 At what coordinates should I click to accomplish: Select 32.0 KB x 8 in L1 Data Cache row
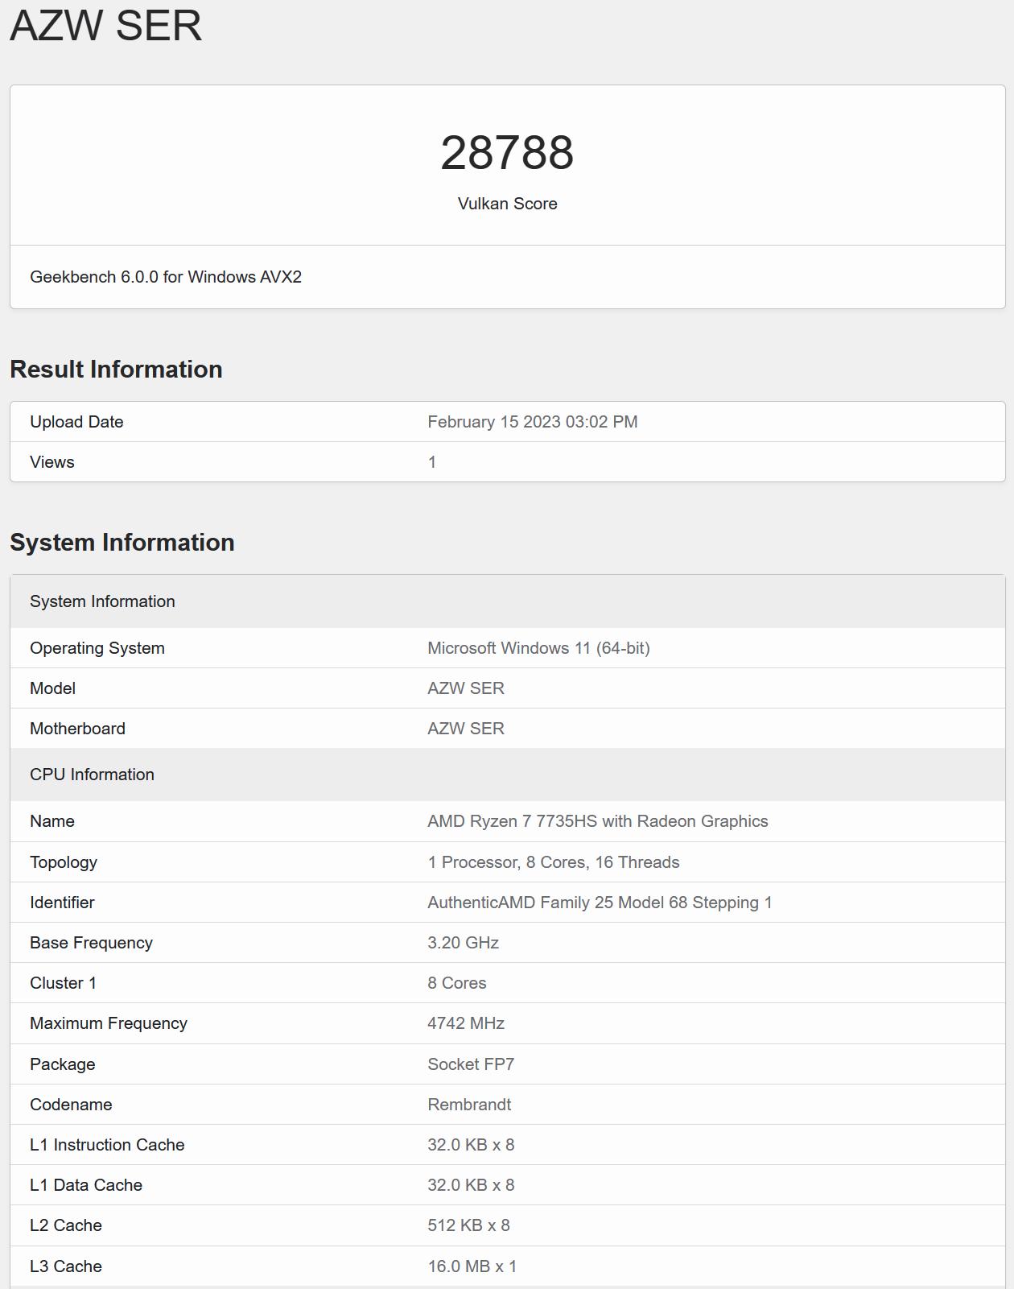[x=471, y=1185]
